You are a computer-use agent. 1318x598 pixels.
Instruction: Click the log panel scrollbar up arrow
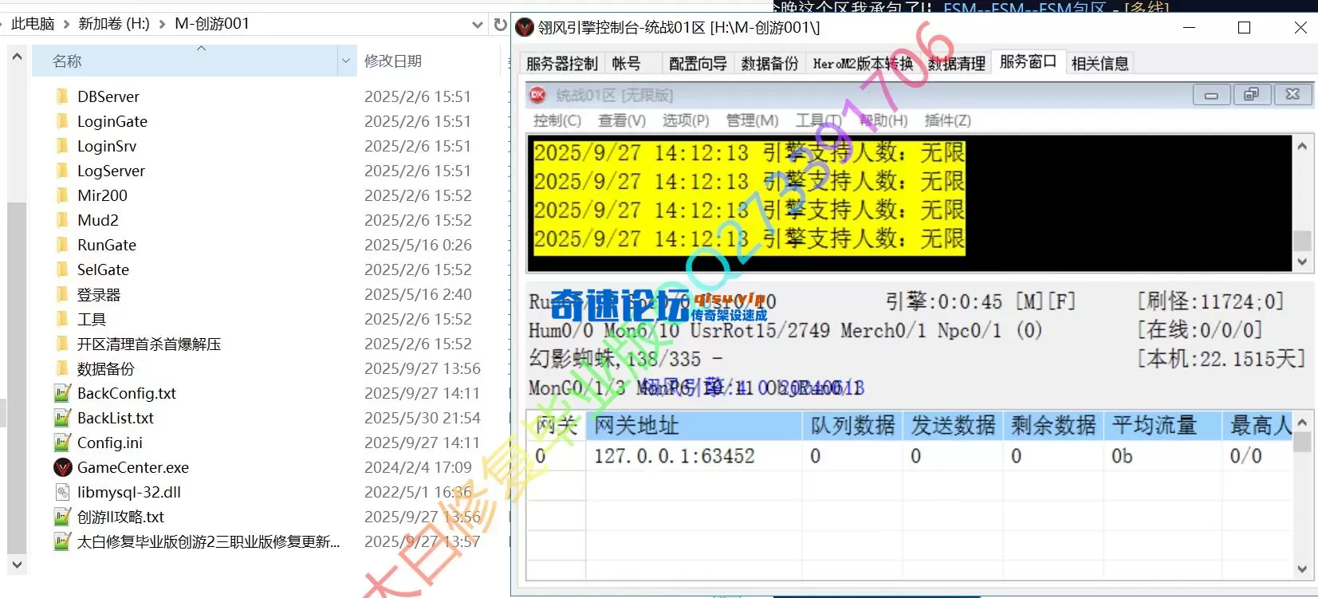click(x=1301, y=146)
